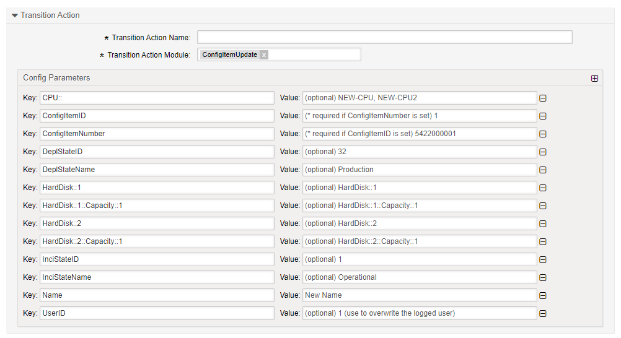Click the Transition Action Name field

pyautogui.click(x=384, y=38)
